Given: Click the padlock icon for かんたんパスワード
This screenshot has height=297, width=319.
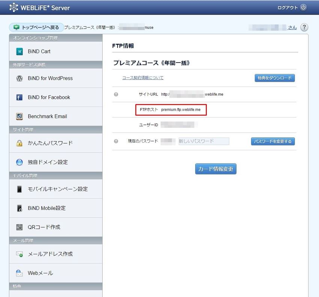Looking at the screenshot, I should tap(19, 143).
